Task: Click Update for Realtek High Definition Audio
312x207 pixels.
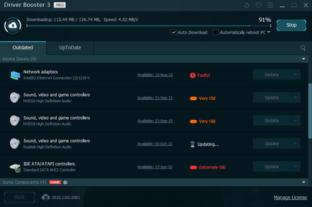Action: 272,143
